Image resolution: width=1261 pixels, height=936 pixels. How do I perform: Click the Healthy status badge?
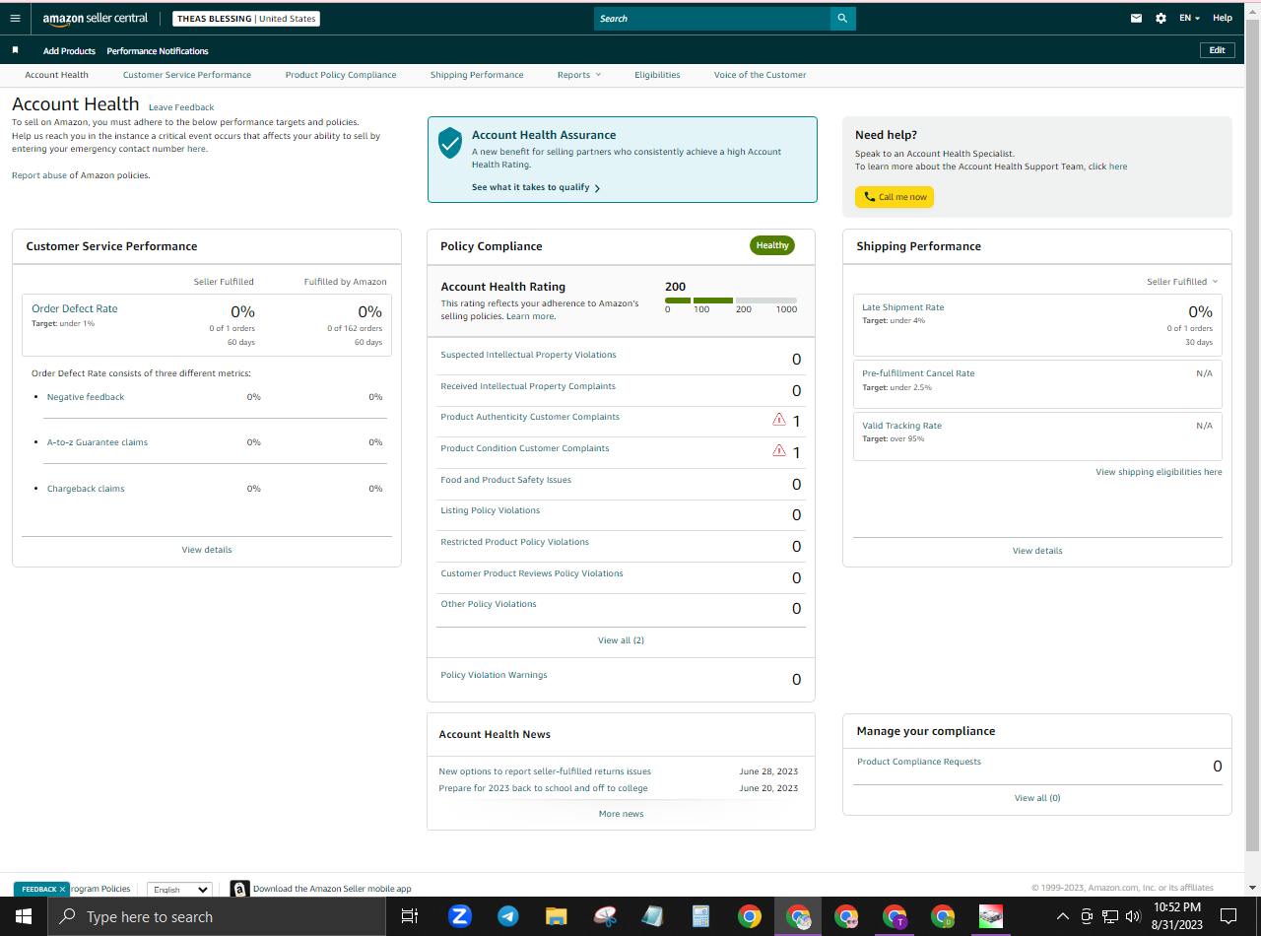pos(772,245)
